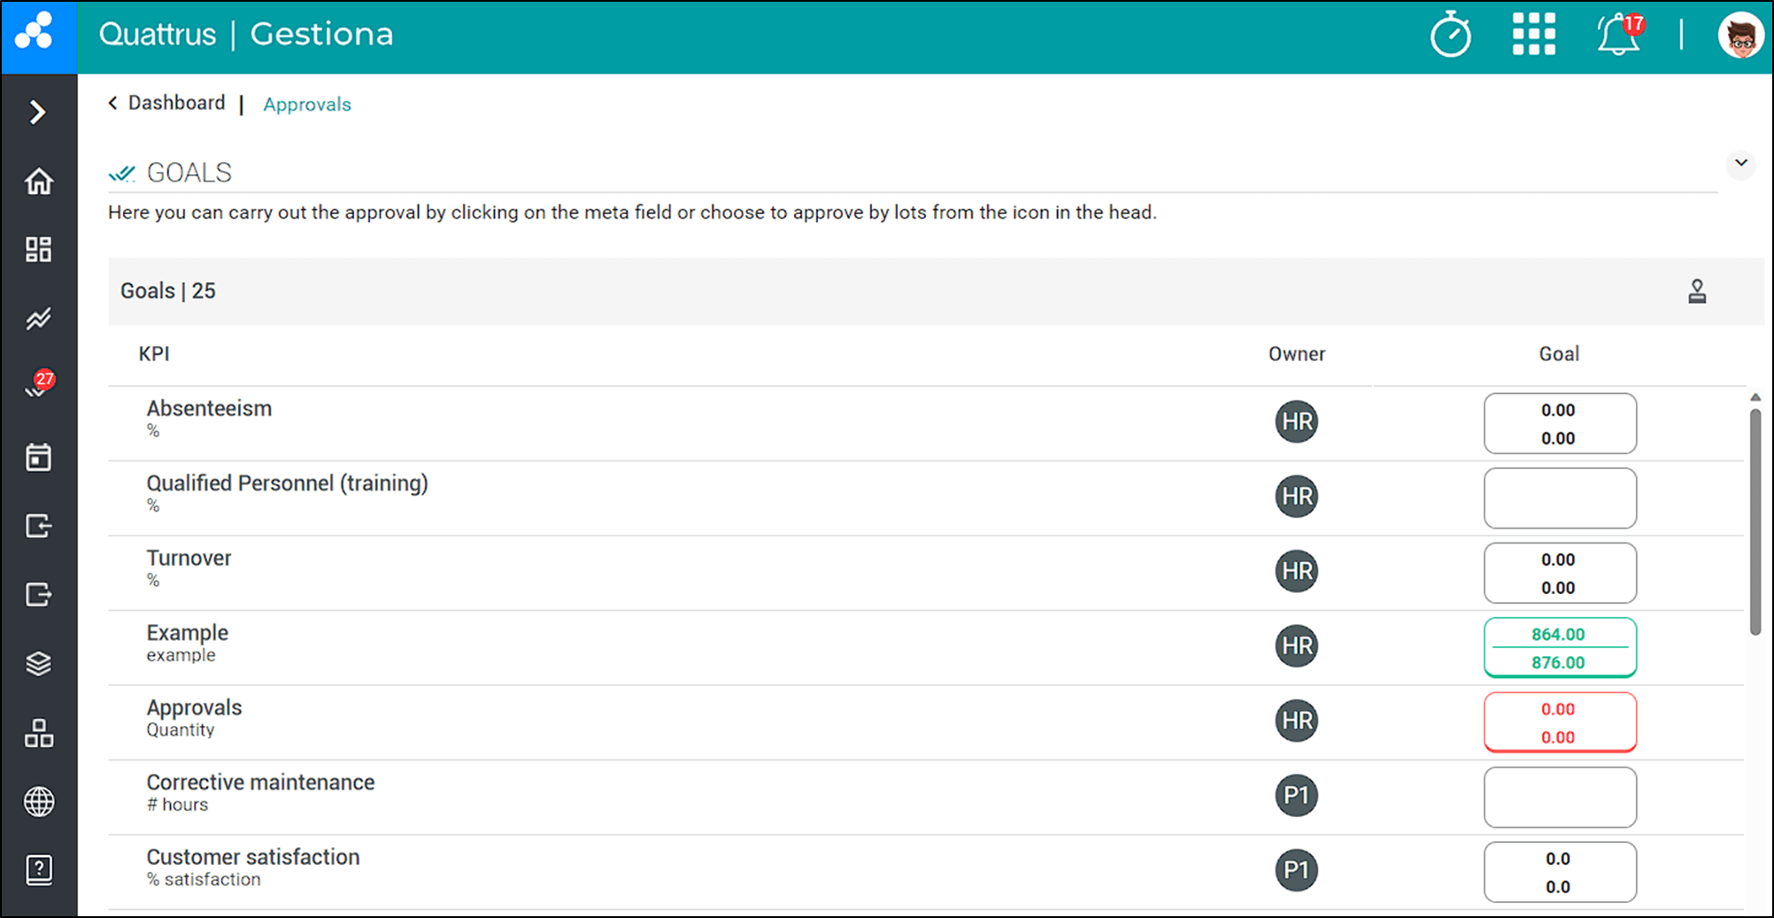
Task: Select the Approvals breadcrumb tab
Action: 307,104
